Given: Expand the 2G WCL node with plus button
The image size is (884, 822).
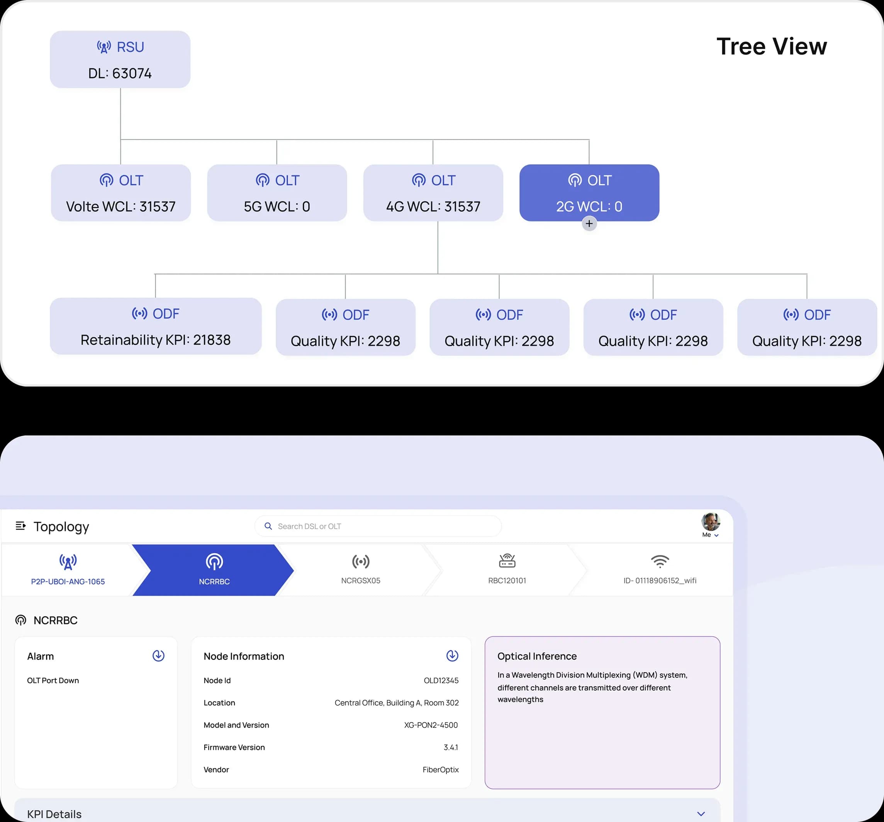Looking at the screenshot, I should click(589, 223).
